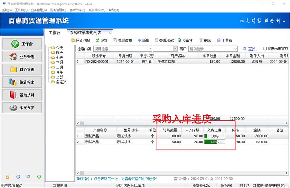Click the 60% progress bar for 测试产品1
The width and height of the screenshot is (290, 188).
point(215,142)
